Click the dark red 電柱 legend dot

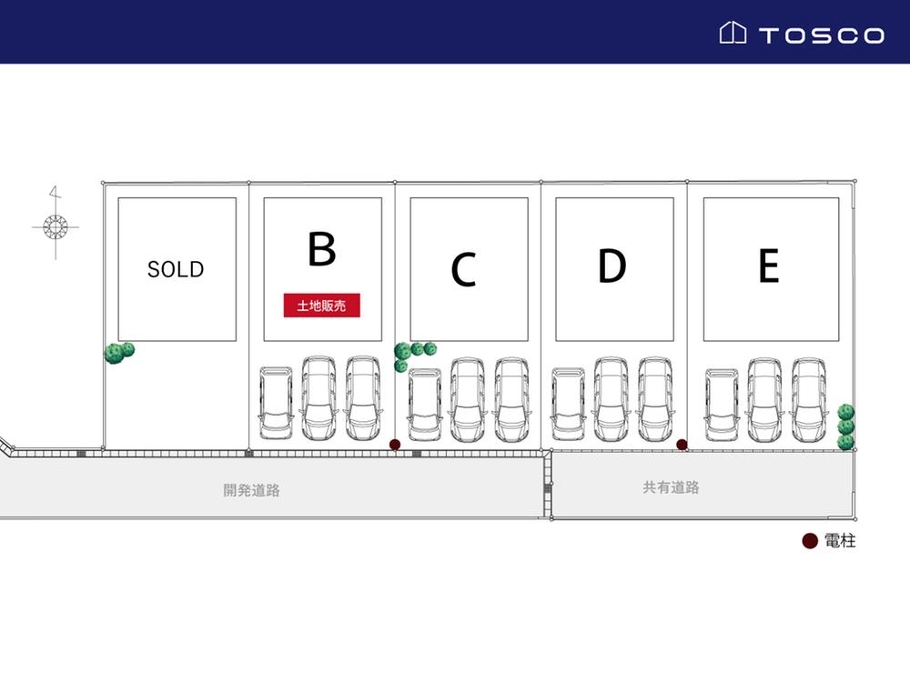tap(809, 541)
